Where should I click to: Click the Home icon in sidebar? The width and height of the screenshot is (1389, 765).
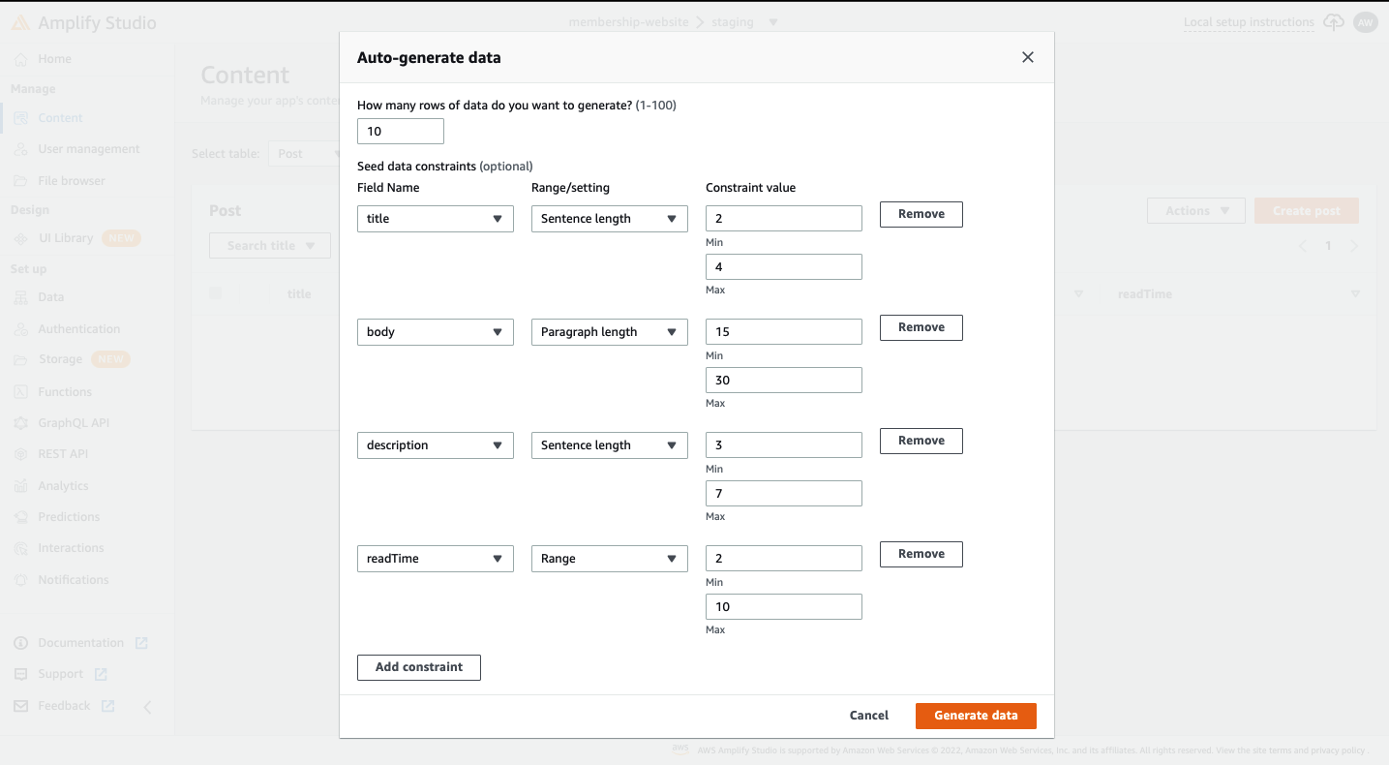point(20,59)
